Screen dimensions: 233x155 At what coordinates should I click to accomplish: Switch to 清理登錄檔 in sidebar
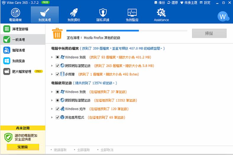23,29
